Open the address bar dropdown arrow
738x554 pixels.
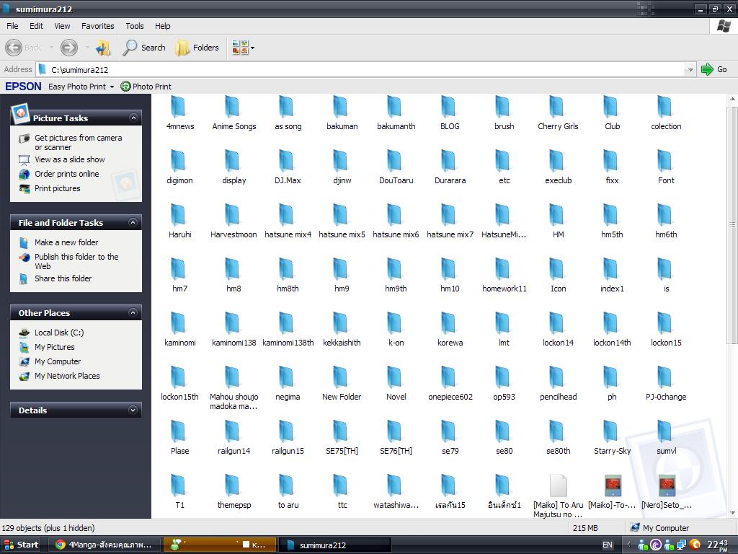(690, 70)
